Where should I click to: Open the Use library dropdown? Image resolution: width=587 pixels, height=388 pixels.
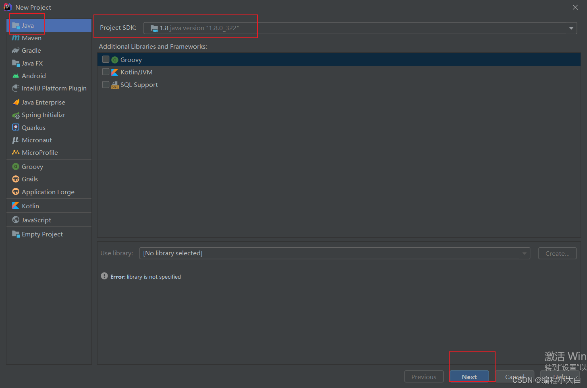pyautogui.click(x=334, y=253)
